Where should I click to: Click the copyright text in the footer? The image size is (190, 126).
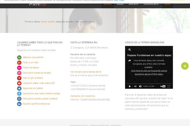click(96, 125)
